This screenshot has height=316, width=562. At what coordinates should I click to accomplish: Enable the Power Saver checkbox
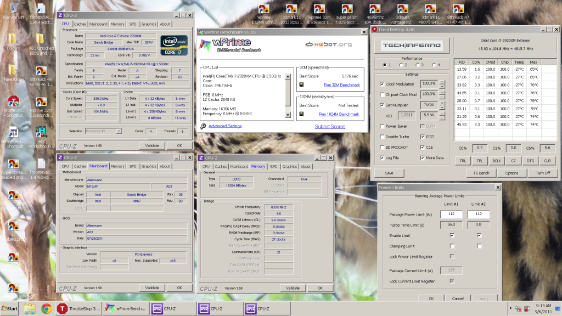point(382,126)
